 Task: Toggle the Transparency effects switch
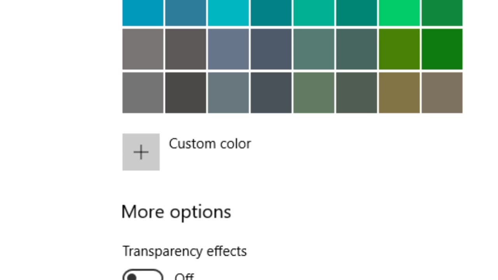pos(143,276)
